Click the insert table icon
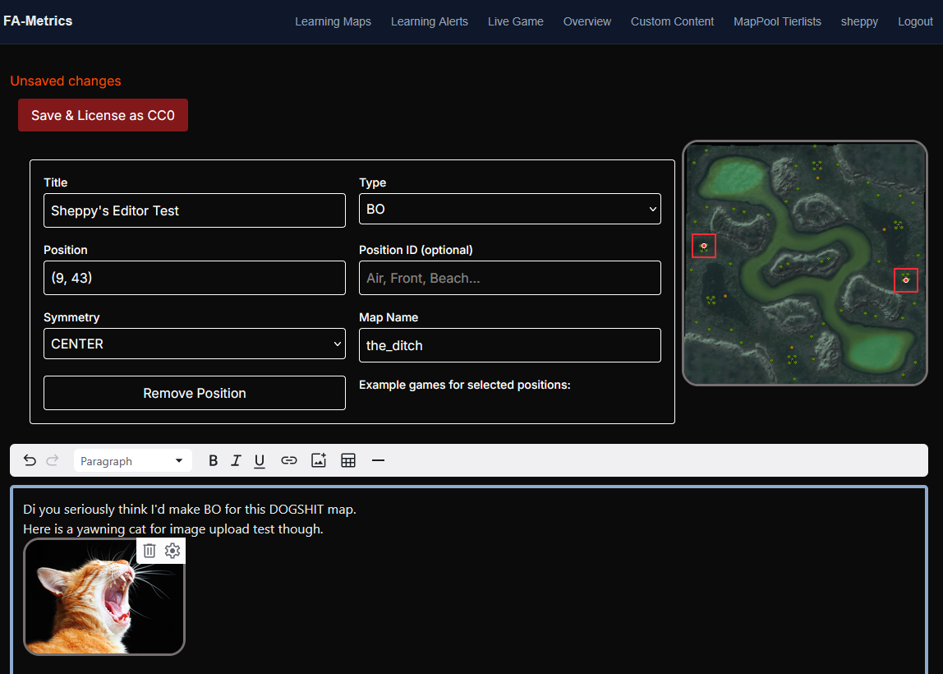This screenshot has height=674, width=943. point(348,461)
